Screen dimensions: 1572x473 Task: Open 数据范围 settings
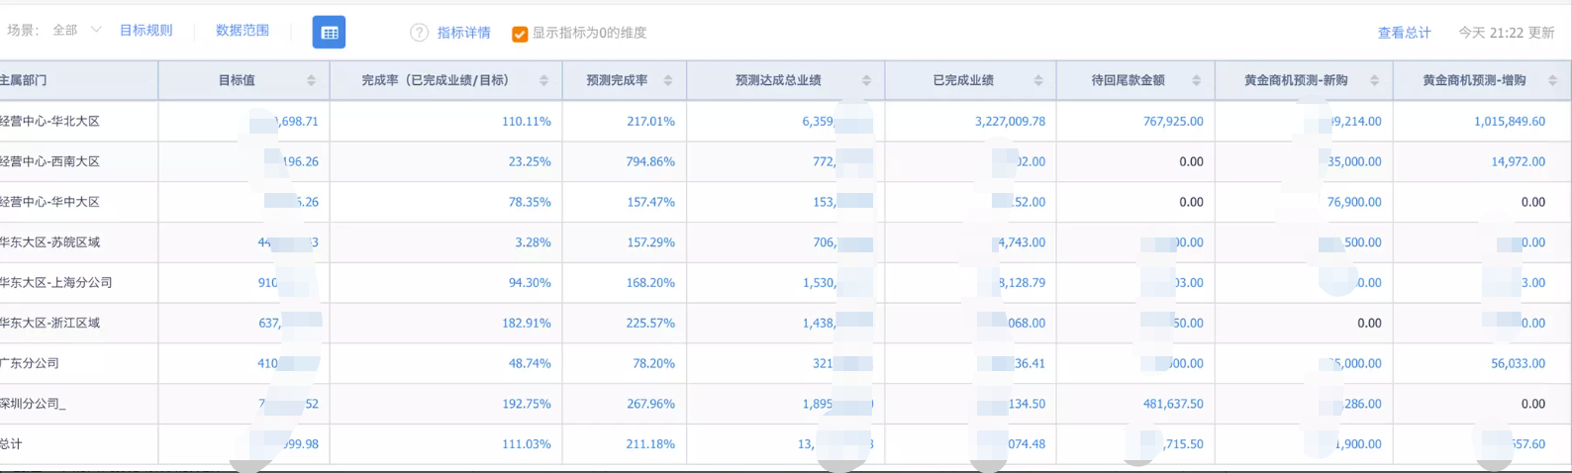click(x=243, y=31)
